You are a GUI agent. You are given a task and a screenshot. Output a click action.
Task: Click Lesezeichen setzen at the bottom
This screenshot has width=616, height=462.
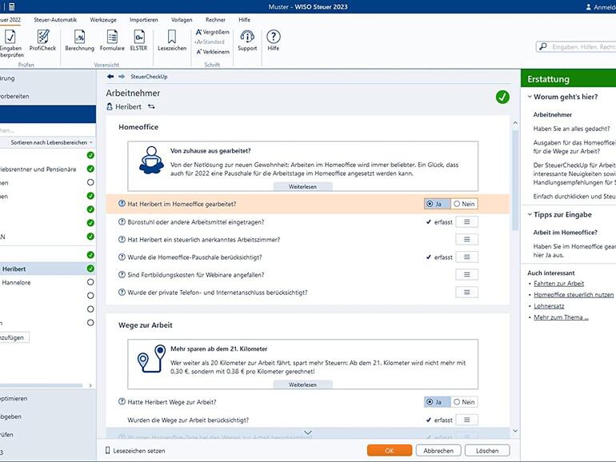coord(135,451)
